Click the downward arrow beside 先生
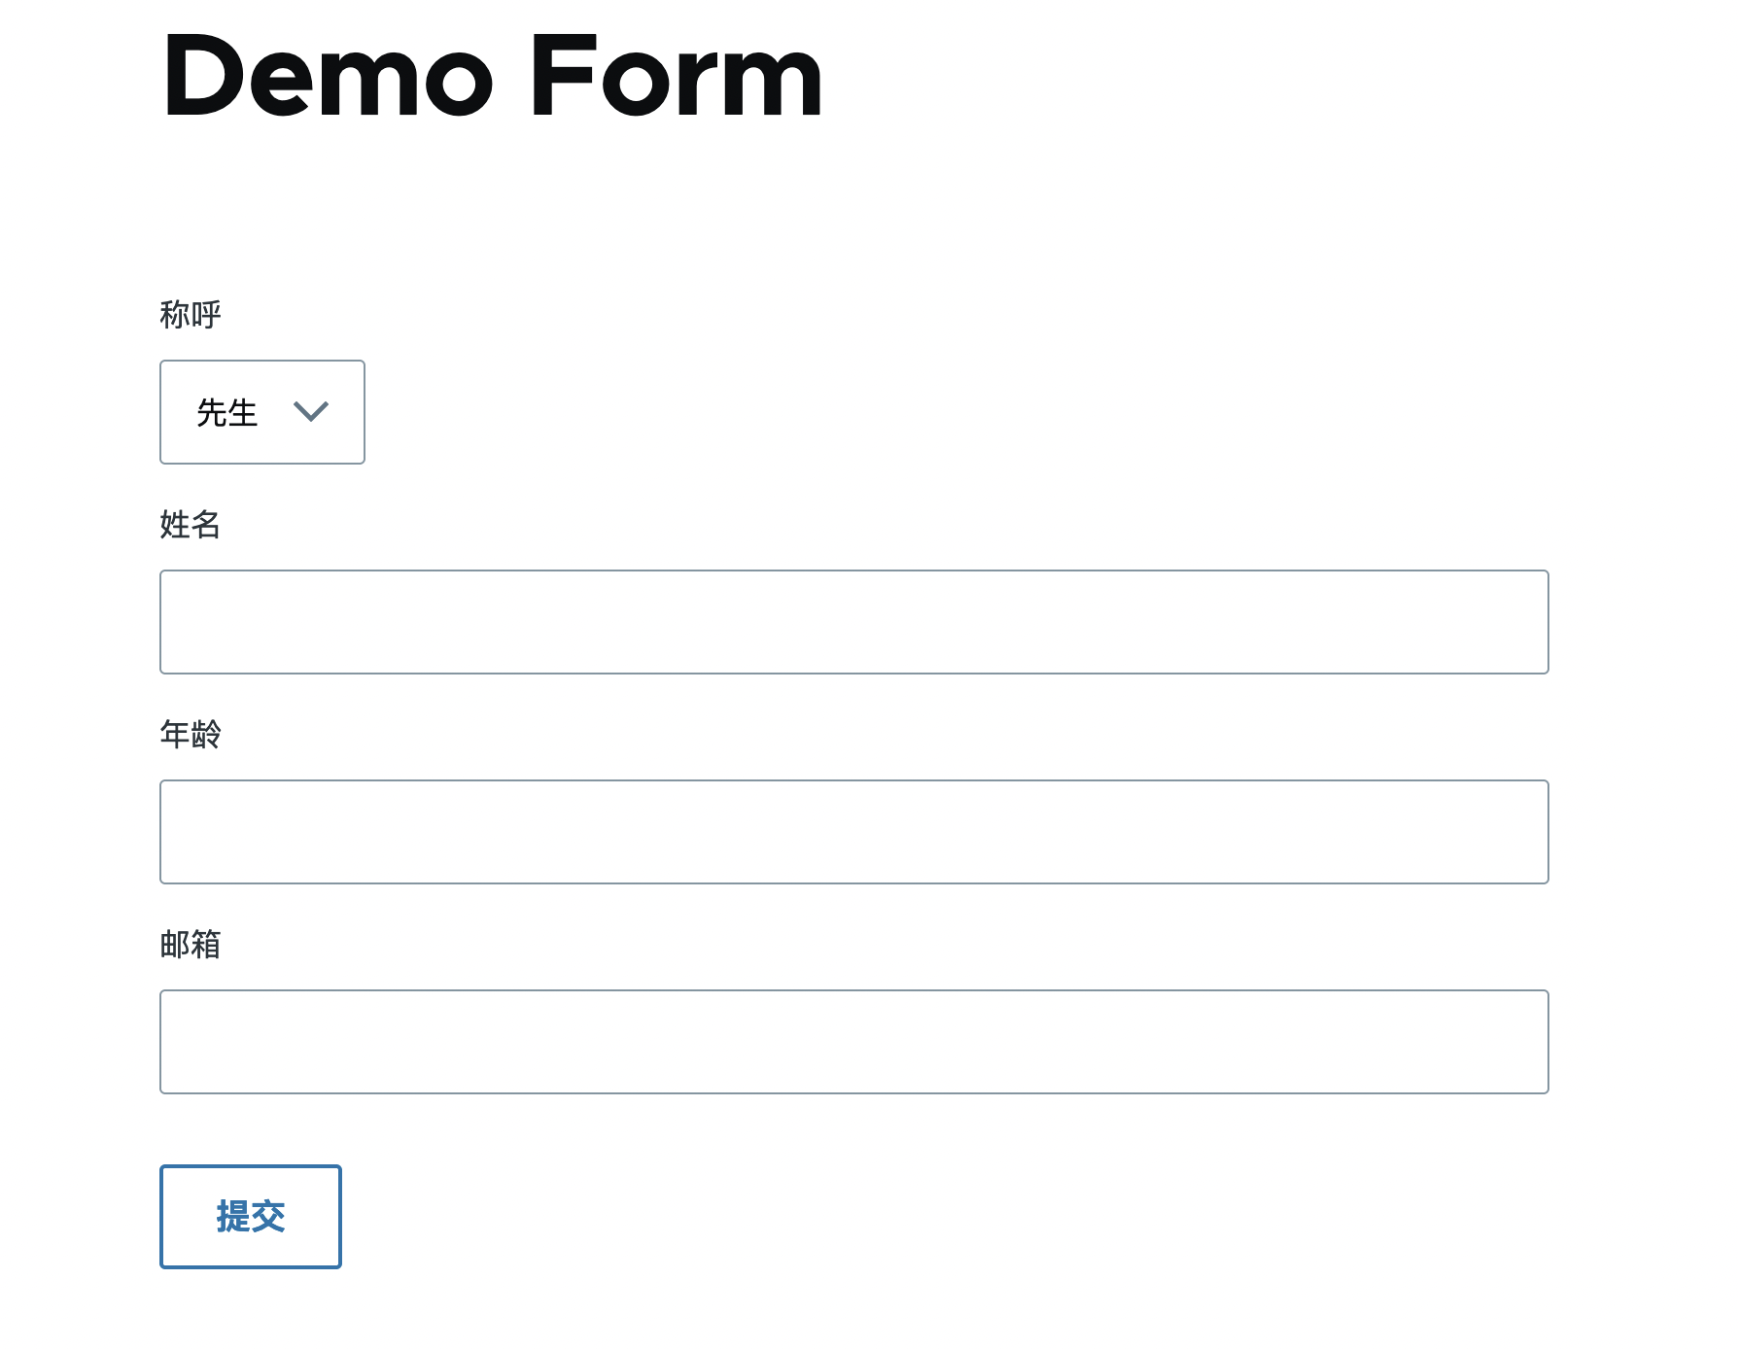The height and width of the screenshot is (1349, 1738). click(x=311, y=412)
